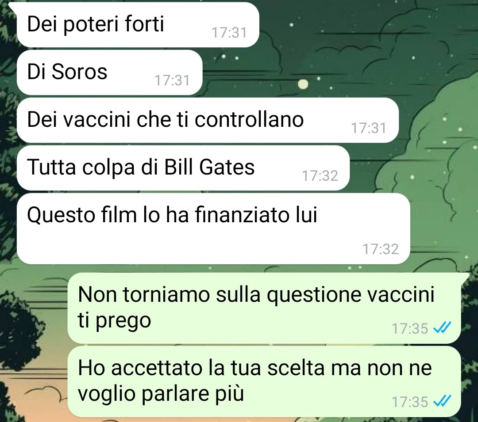
Task: Click the words 'Bill Gates' in the message
Action: coord(209,167)
